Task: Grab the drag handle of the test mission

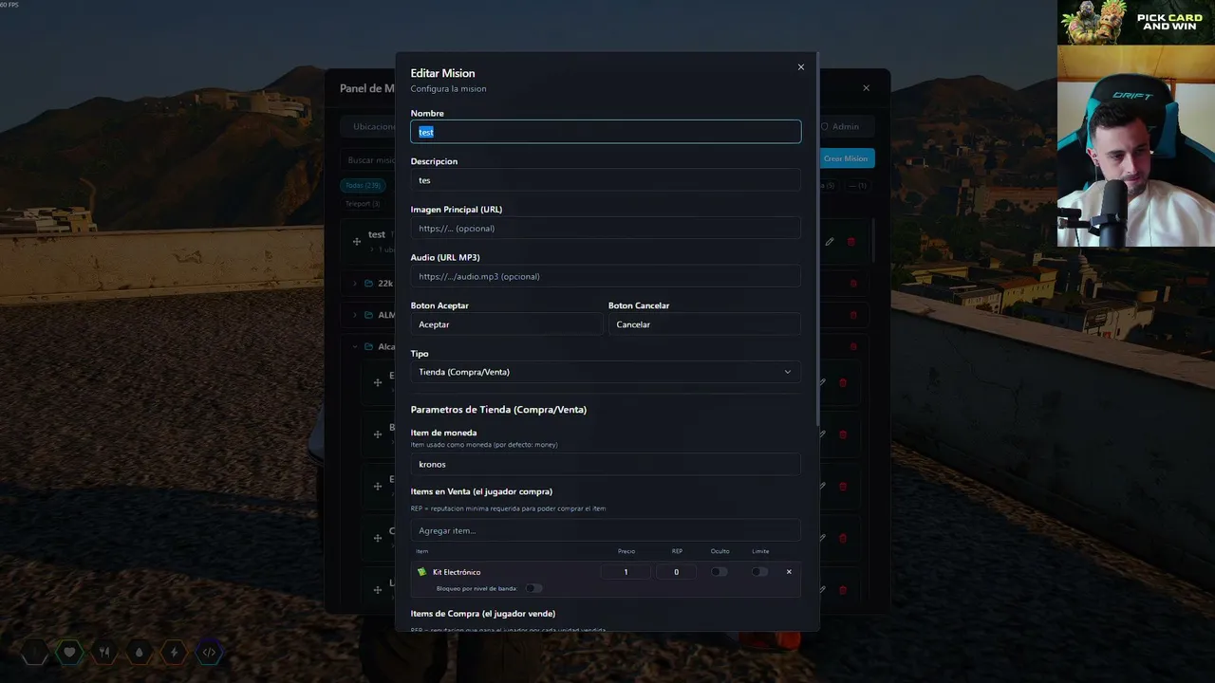Action: 357,242
